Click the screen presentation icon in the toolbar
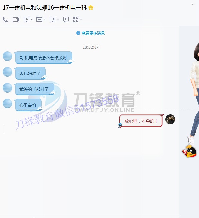199x218 pixels. (26, 19)
